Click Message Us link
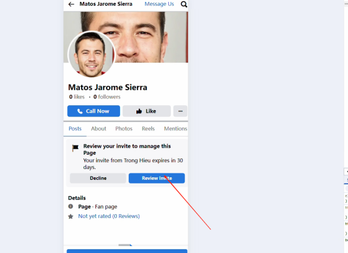Screen dimensions: 348x253 click(x=159, y=4)
